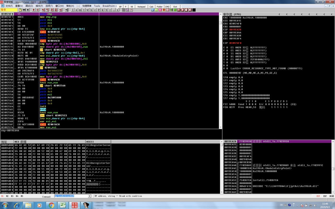Toggle the ESP stack base option

click(318, 196)
